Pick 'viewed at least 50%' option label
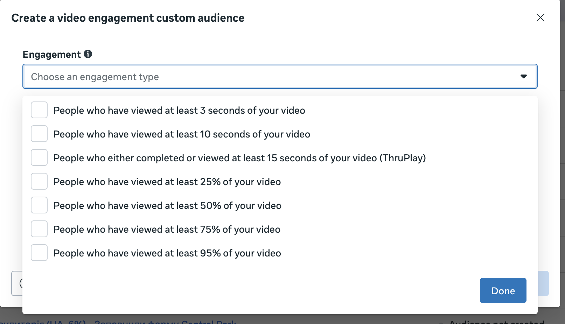 (167, 206)
